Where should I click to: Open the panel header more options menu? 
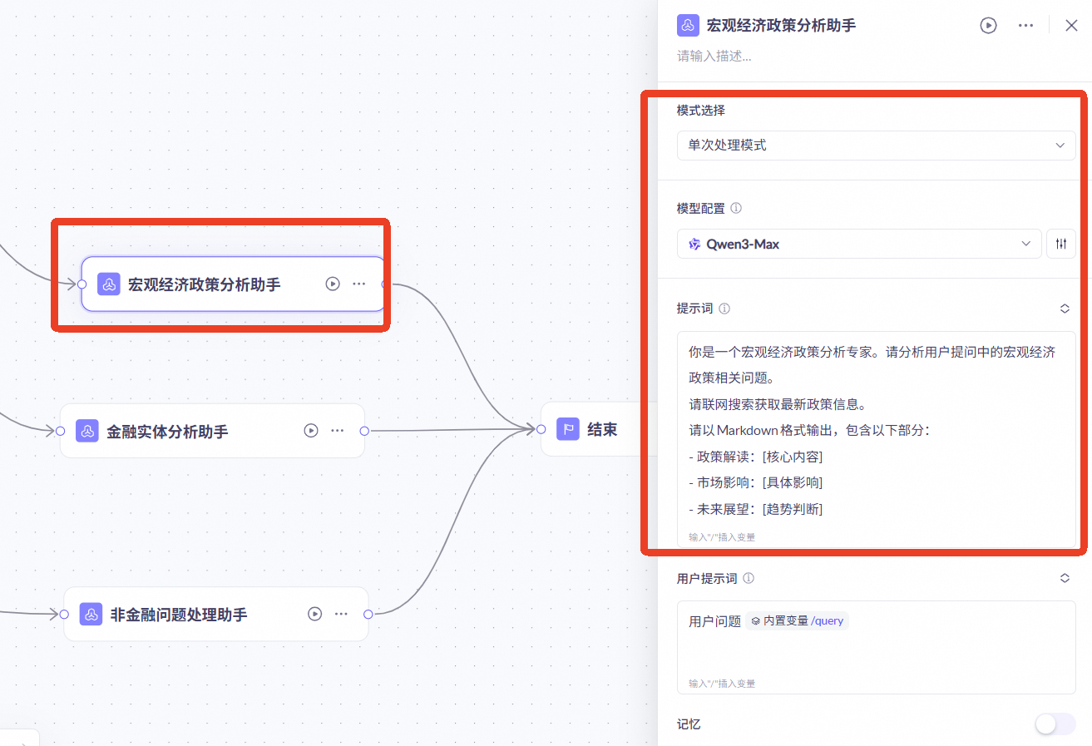[1026, 25]
